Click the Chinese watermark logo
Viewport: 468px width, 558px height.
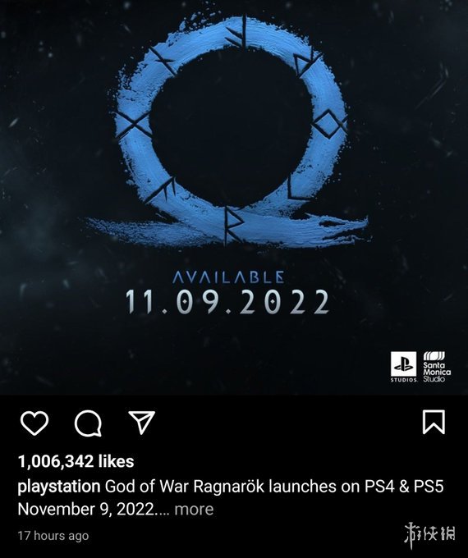pyautogui.click(x=429, y=535)
